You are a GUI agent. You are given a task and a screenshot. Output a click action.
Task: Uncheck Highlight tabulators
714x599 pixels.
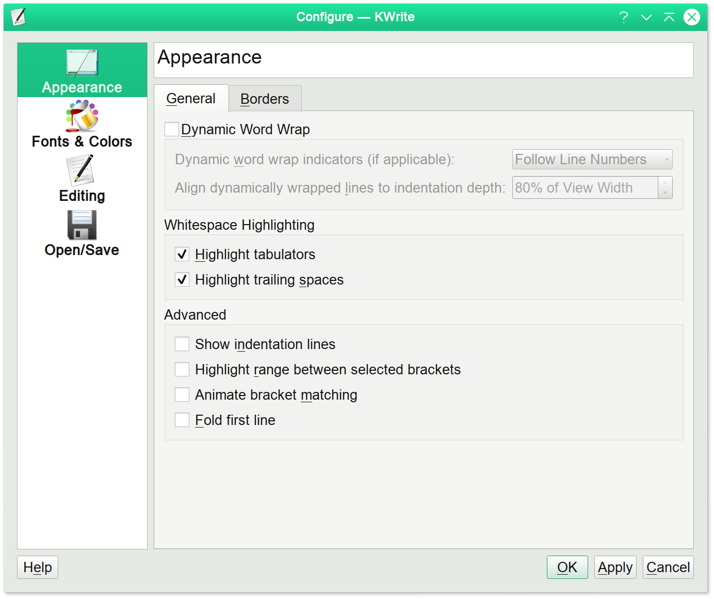(x=182, y=254)
